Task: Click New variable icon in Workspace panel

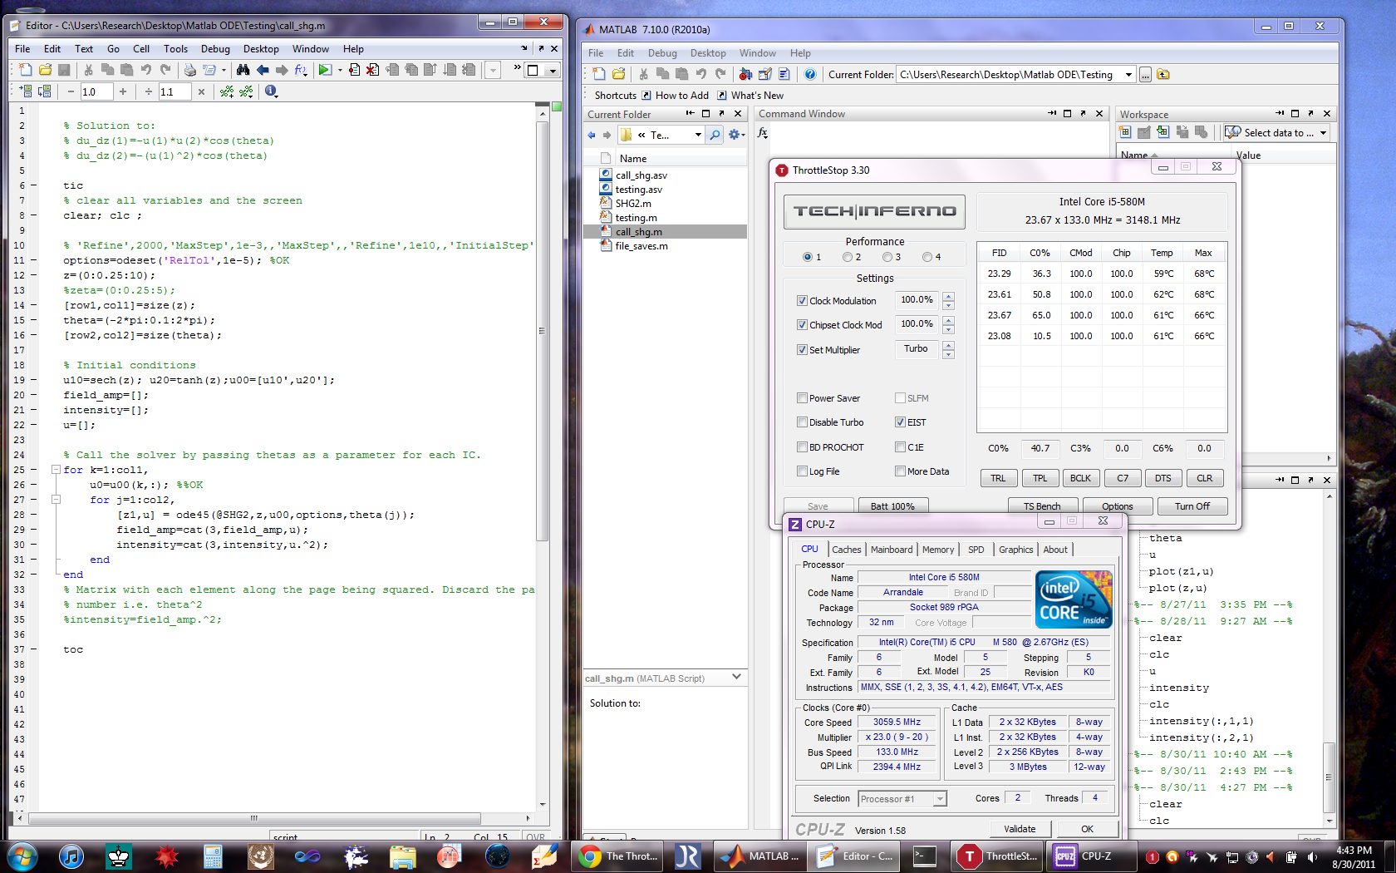Action: click(x=1124, y=132)
